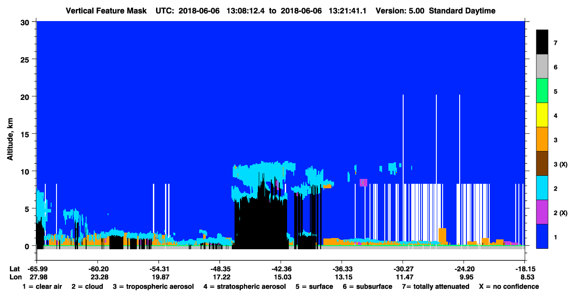This screenshot has width=583, height=299.
Task: Select the orange tropospheric aerosol swatch
Action: 542,140
